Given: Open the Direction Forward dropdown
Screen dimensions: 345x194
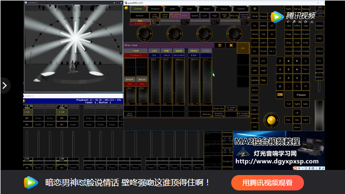Looking at the screenshot, I should (x=219, y=114).
